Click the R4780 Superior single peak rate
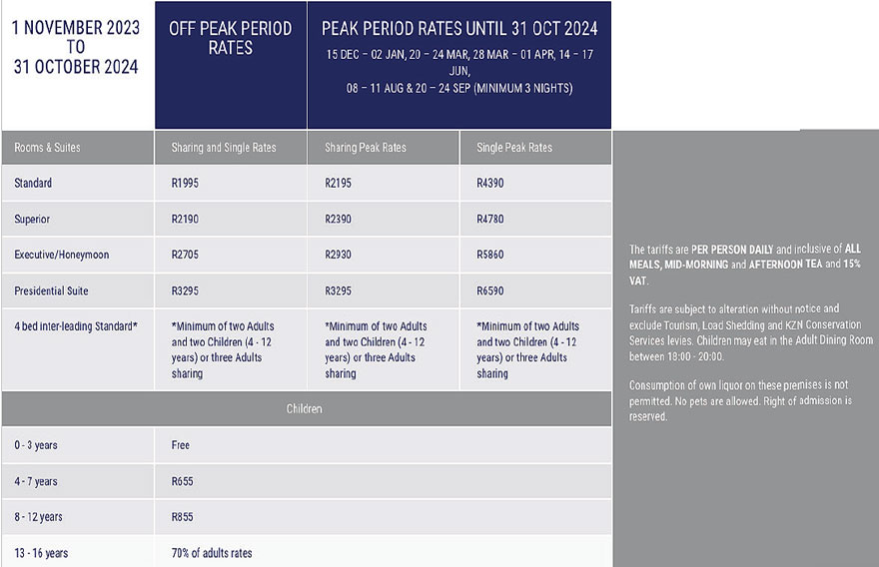The width and height of the screenshot is (879, 567). pos(490,220)
